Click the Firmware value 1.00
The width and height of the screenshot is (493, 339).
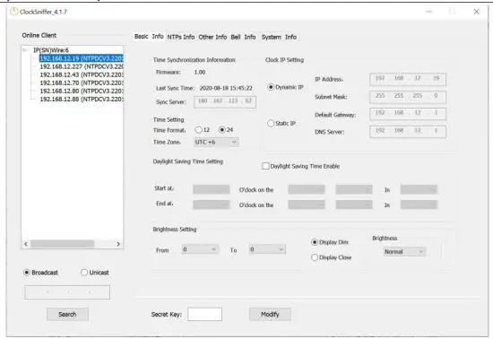(200, 72)
